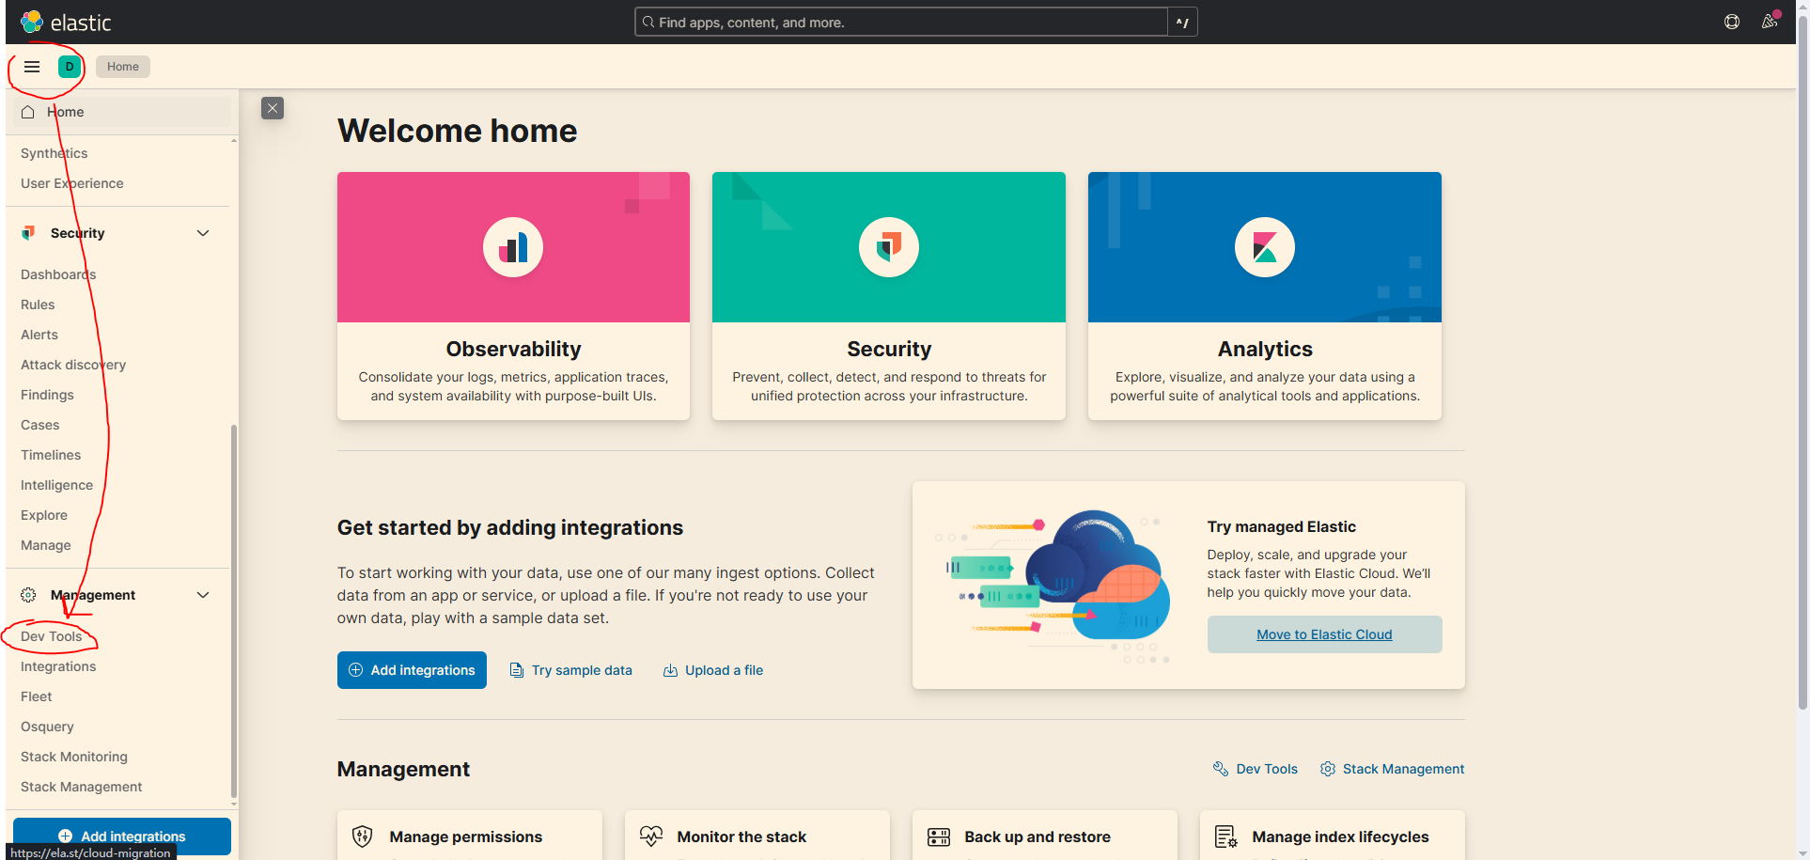Open Attack discovery in the sidebar
1810x860 pixels.
[x=73, y=365]
